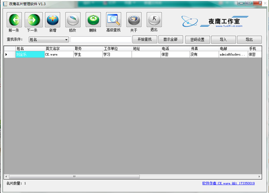Viewport: 269px width, 193px height.
Task: Sort by the 职务 column header
Action: click(x=88, y=49)
